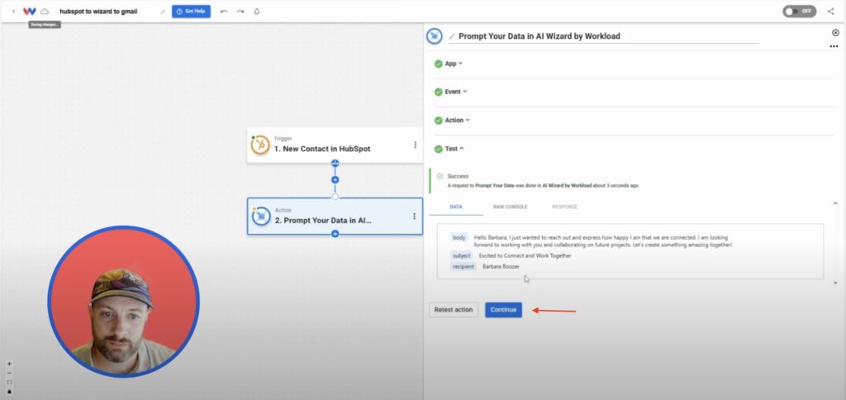The width and height of the screenshot is (846, 400).
Task: Click the 'Barbara Boozer' recipient value
Action: (501, 267)
